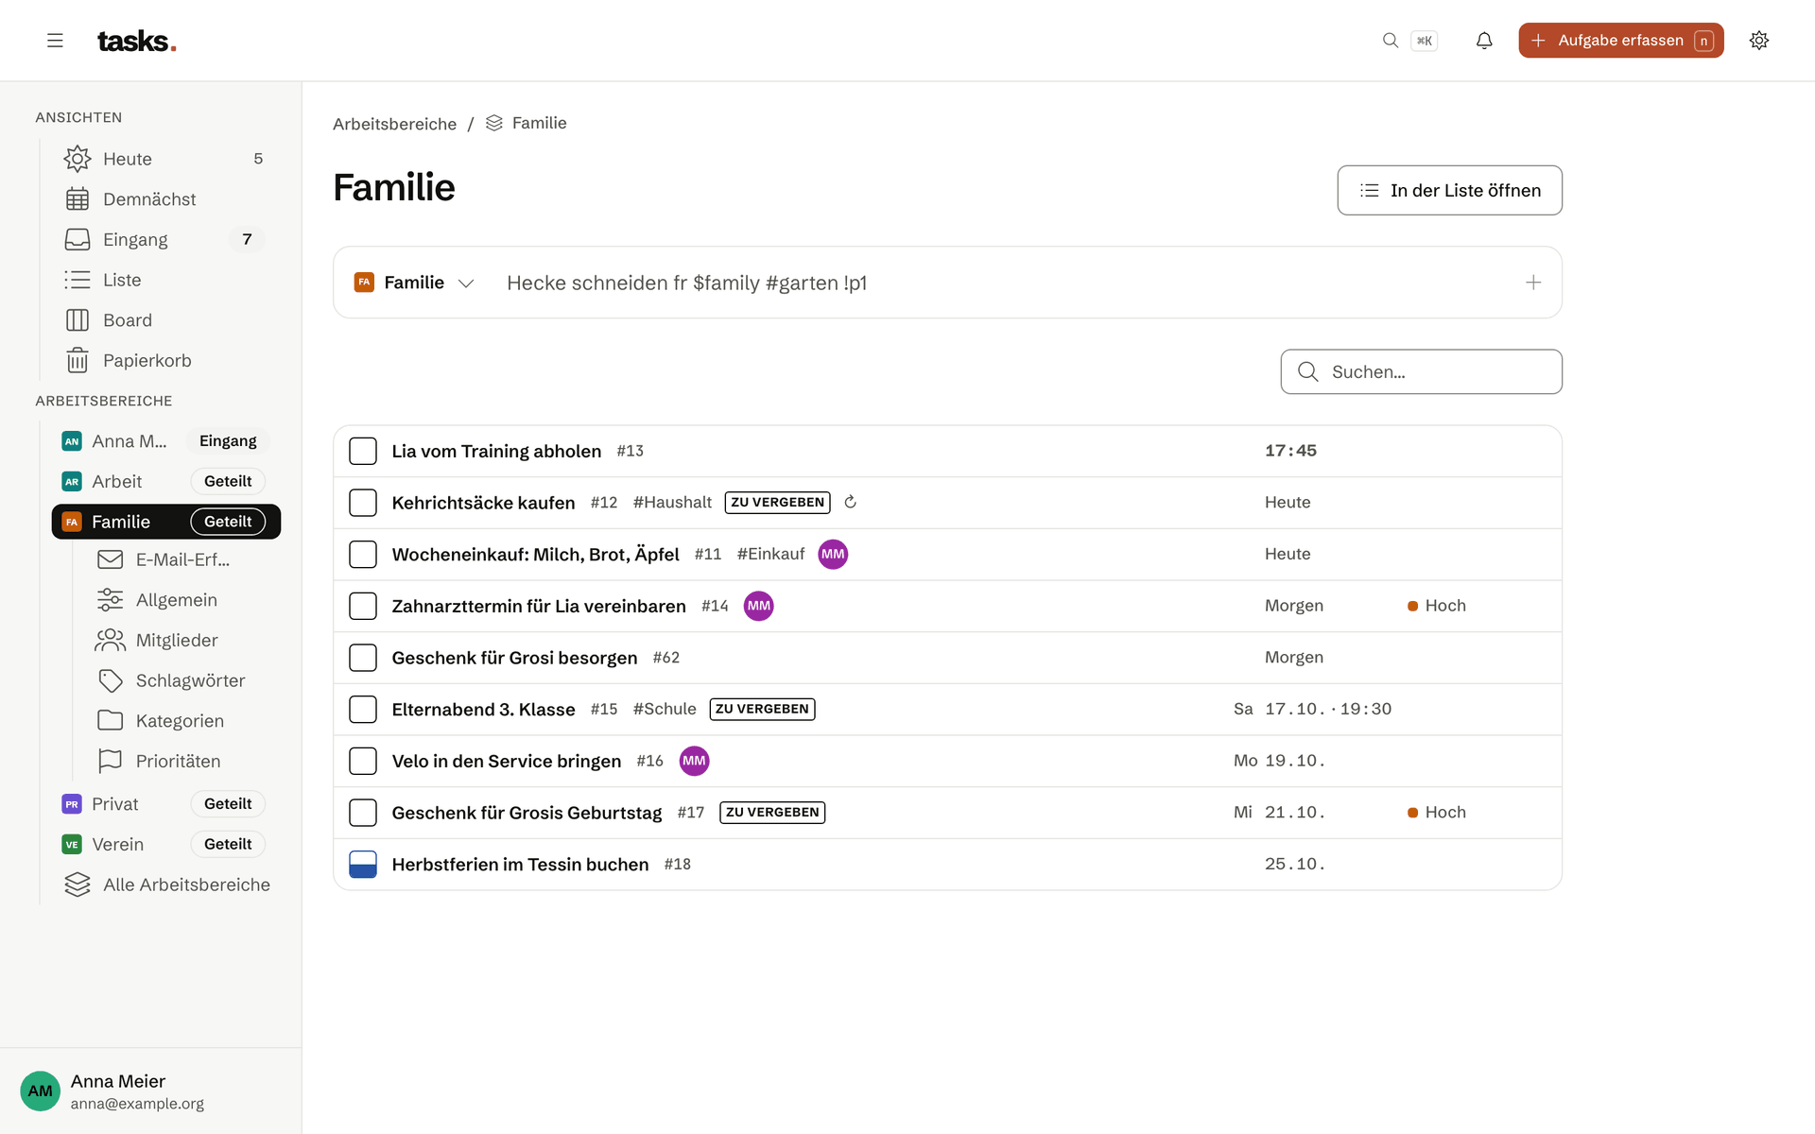Click Arbeitsbereiche breadcrumb link
Screen dimensions: 1815x1134
click(394, 124)
